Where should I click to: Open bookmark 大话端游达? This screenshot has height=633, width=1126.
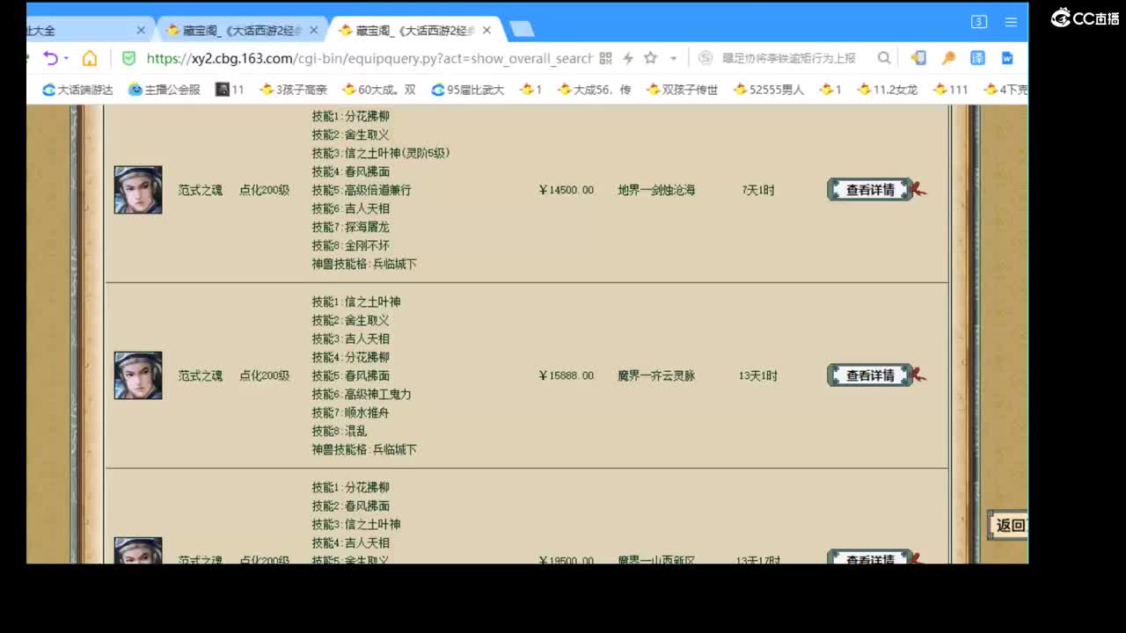coord(77,90)
